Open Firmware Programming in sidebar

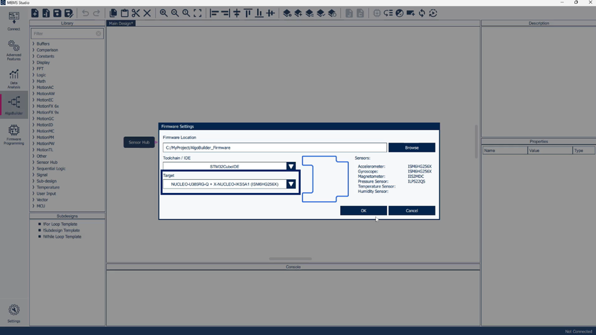[14, 134]
